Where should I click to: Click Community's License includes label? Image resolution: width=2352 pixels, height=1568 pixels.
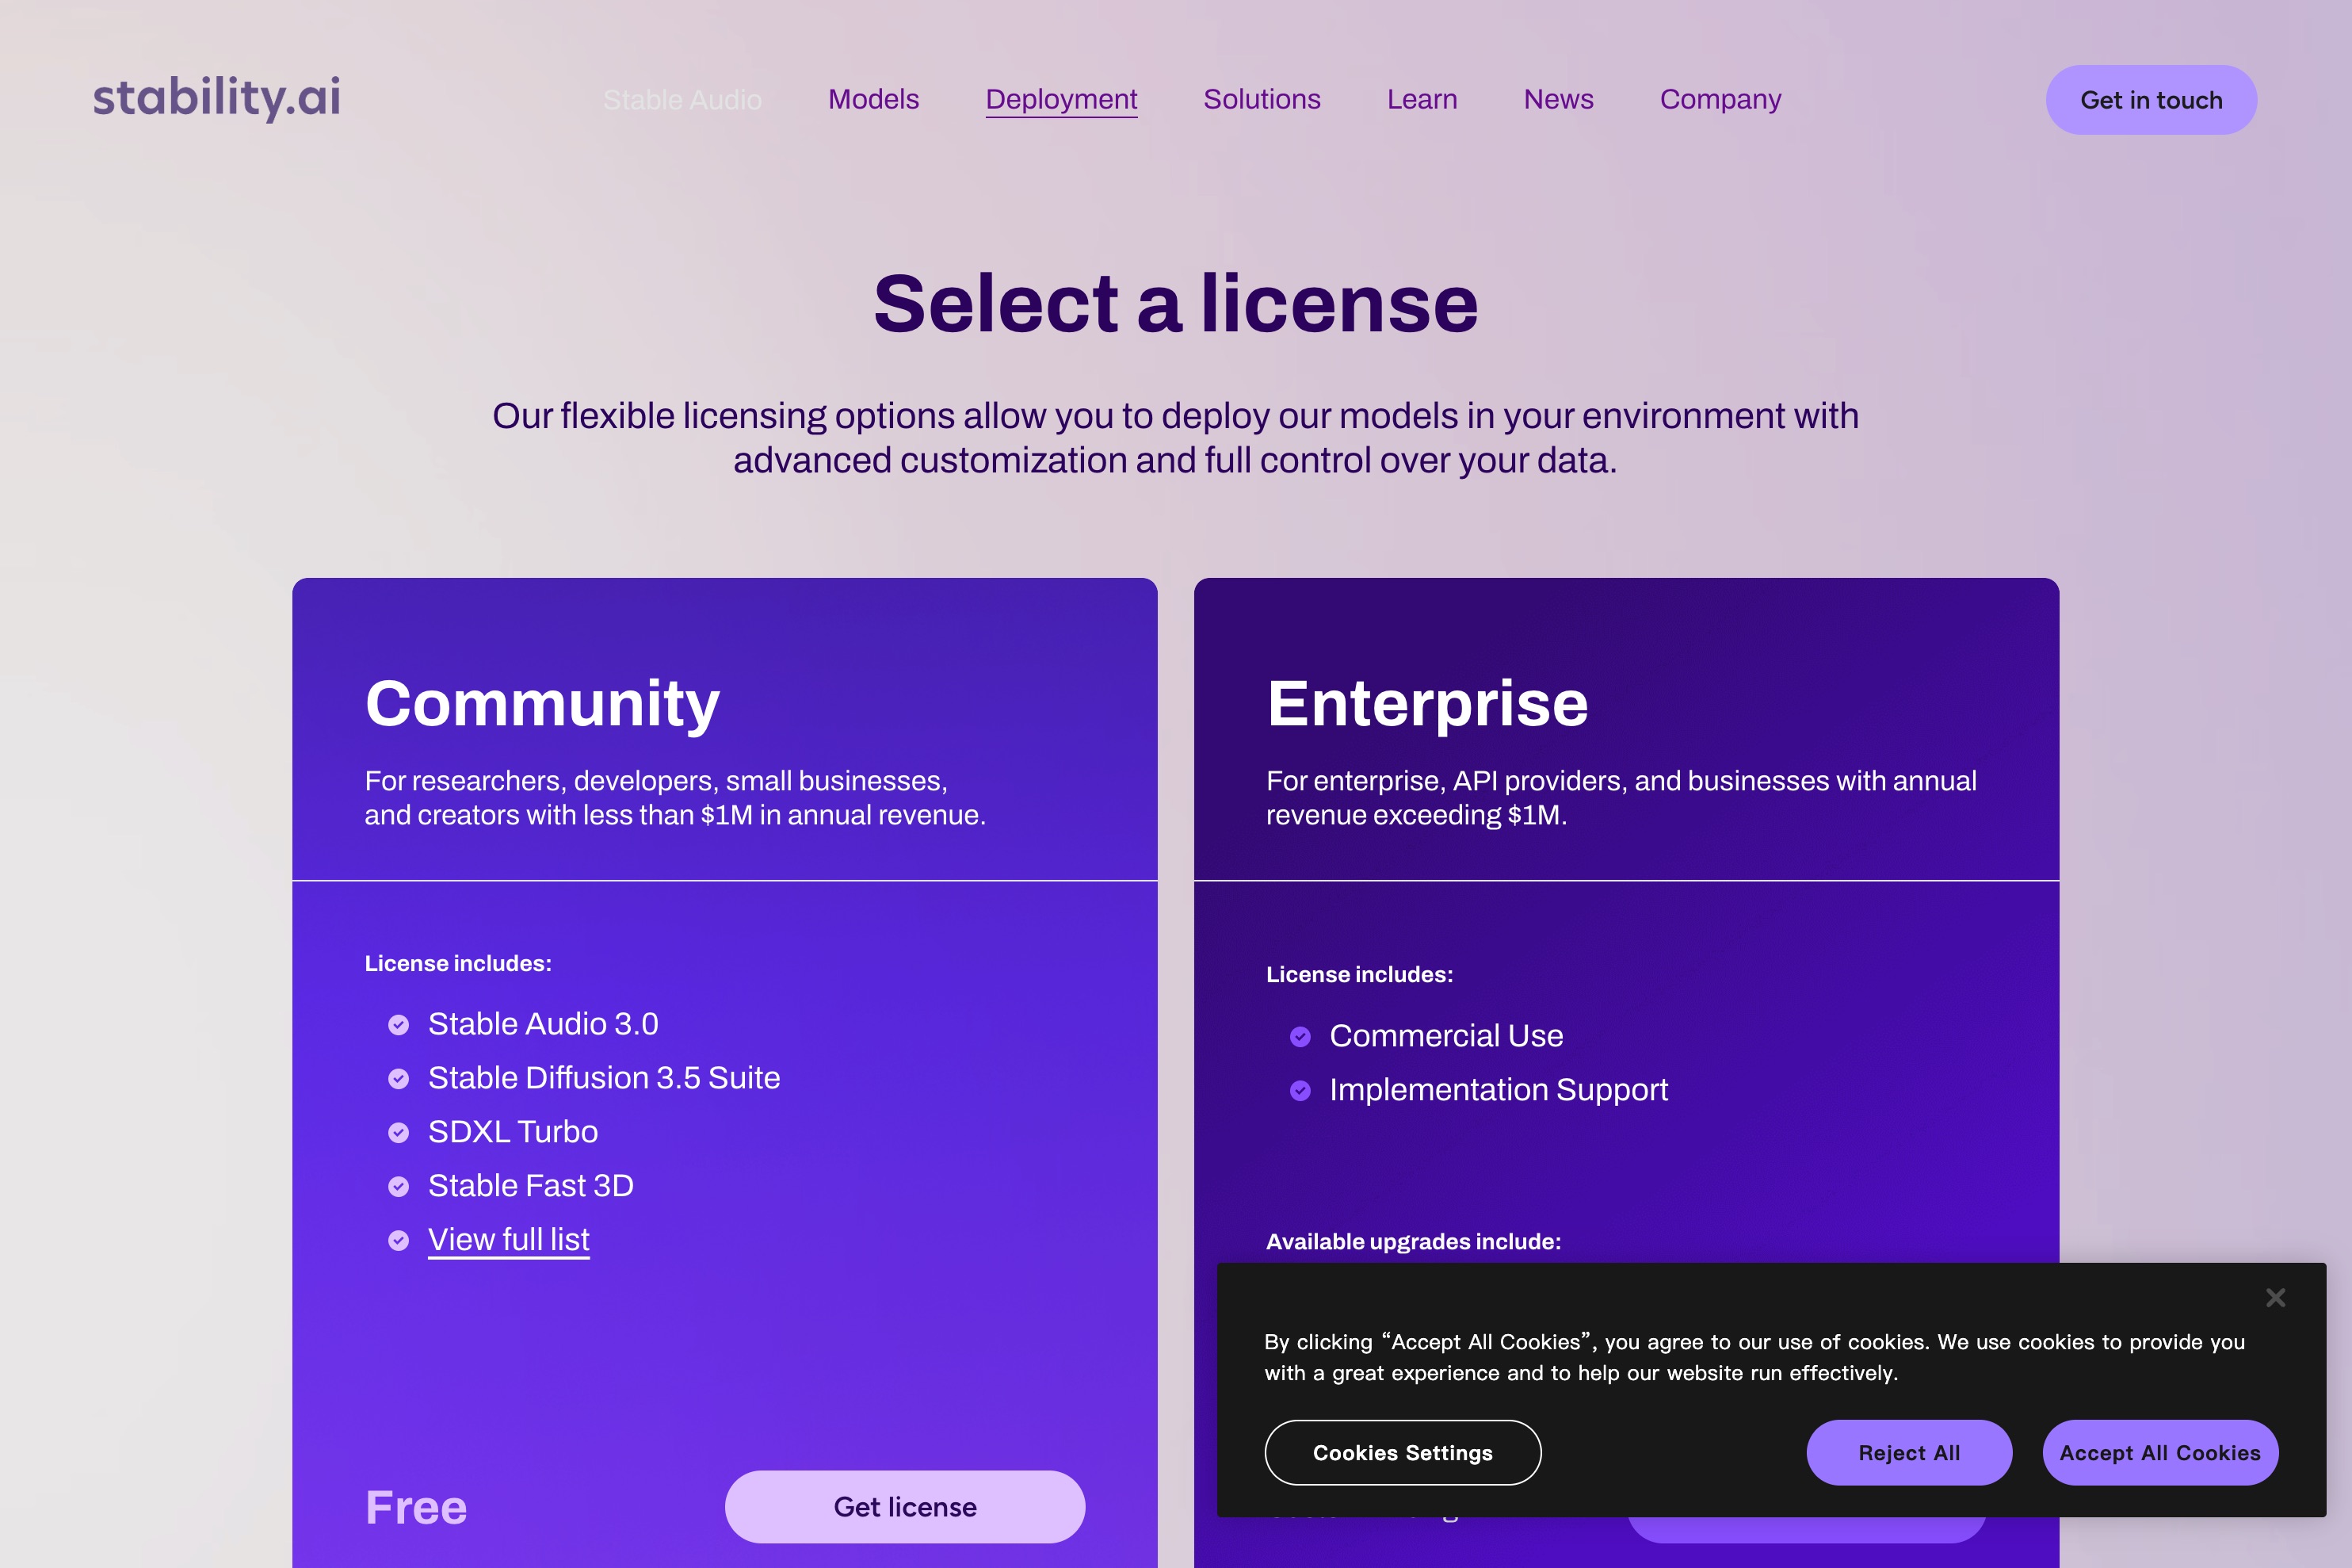458,964
